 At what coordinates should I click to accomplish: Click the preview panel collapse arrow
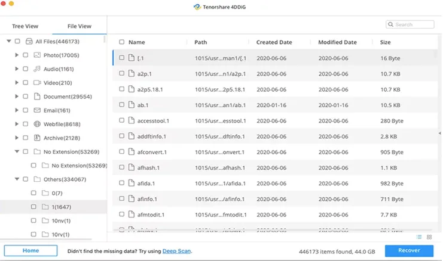point(439,133)
